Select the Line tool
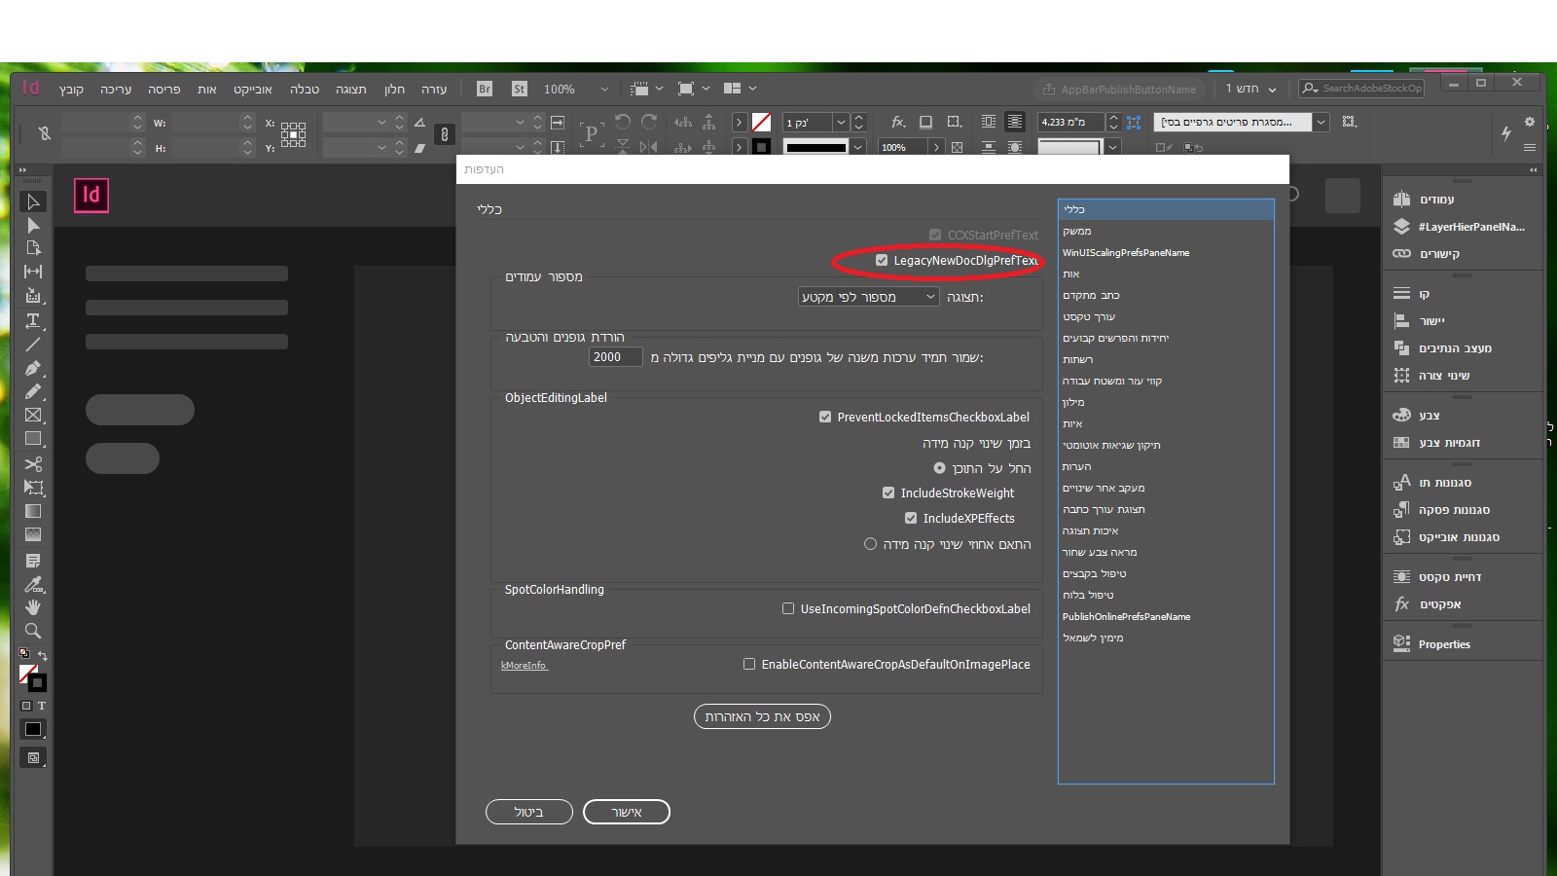 [x=32, y=345]
